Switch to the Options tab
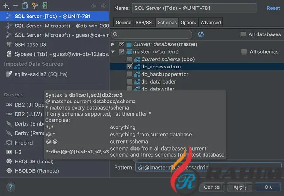The height and width of the screenshot is (196, 284). click(188, 22)
